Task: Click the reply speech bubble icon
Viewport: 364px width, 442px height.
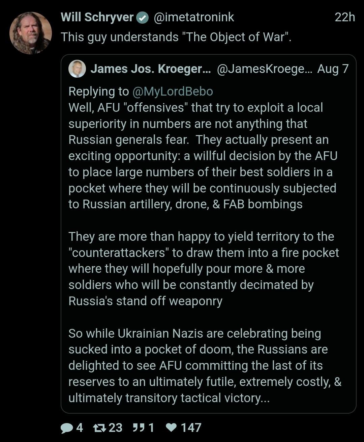Action: (67, 428)
